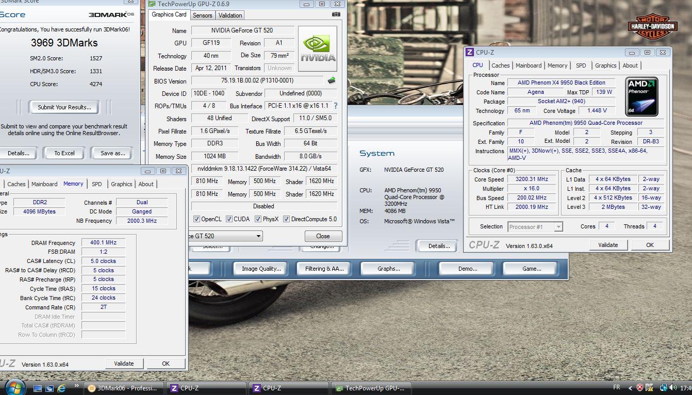Image resolution: width=692 pixels, height=395 pixels.
Task: Click the FR language indicator
Action: point(617,388)
